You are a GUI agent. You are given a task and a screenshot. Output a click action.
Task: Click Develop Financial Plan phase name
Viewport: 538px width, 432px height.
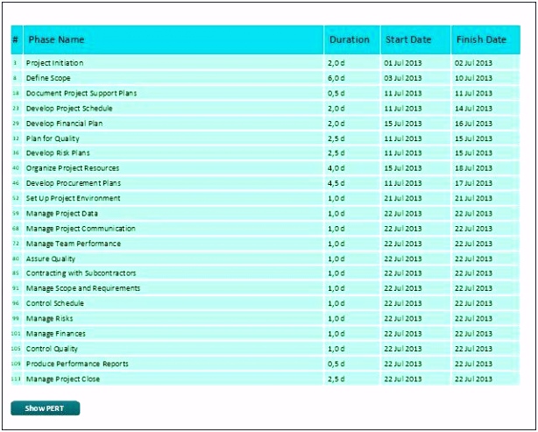coord(65,124)
